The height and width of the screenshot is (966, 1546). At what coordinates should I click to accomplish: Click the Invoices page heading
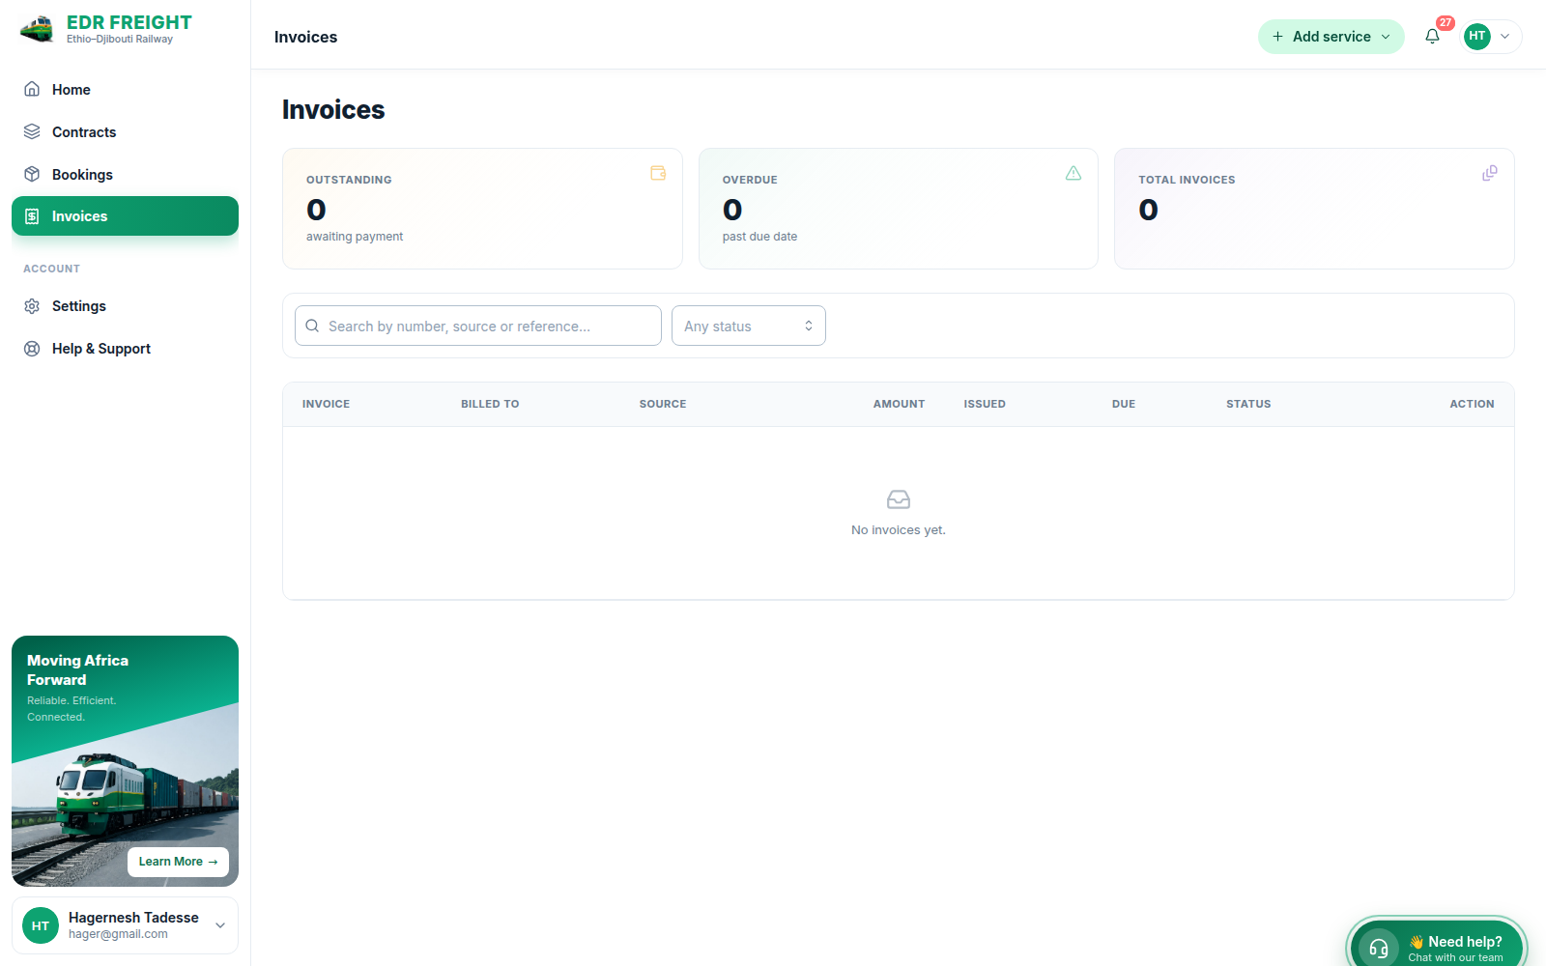pyautogui.click(x=333, y=110)
